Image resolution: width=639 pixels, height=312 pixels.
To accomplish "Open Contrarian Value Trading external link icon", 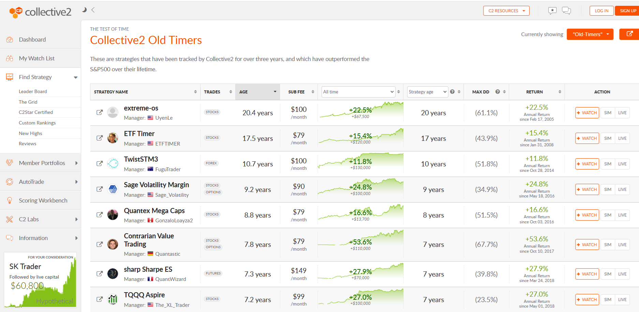I will pyautogui.click(x=100, y=244).
